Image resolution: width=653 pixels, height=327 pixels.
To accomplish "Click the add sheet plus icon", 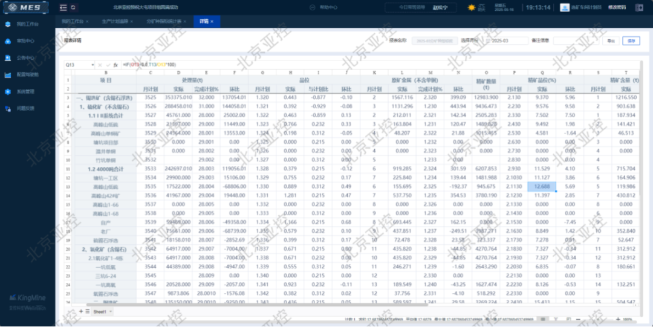I will [x=81, y=311].
